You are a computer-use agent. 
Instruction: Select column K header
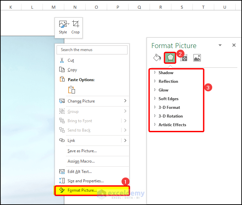(11, 7)
